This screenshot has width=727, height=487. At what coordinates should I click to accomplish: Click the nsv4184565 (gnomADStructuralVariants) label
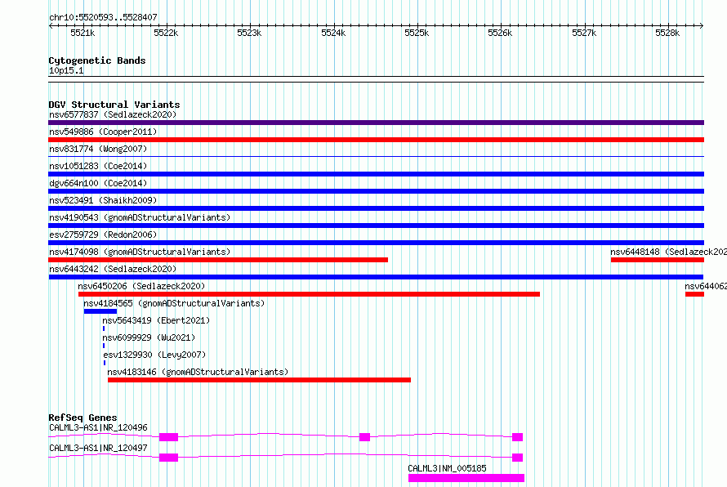(x=174, y=303)
